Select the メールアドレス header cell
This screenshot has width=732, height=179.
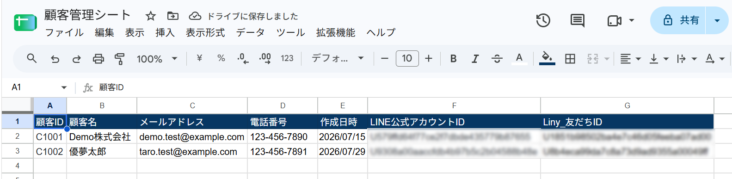(192, 122)
